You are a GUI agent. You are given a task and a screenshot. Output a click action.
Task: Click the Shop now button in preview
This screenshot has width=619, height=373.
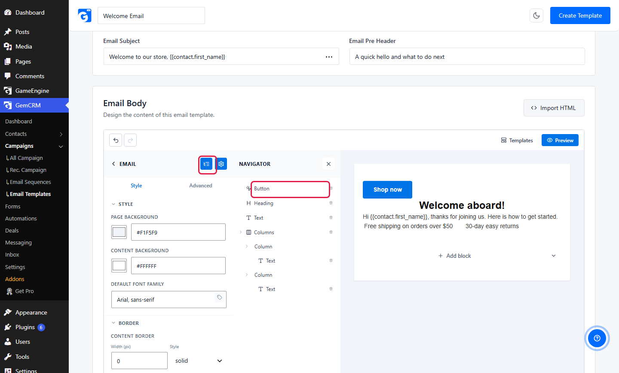(x=387, y=190)
